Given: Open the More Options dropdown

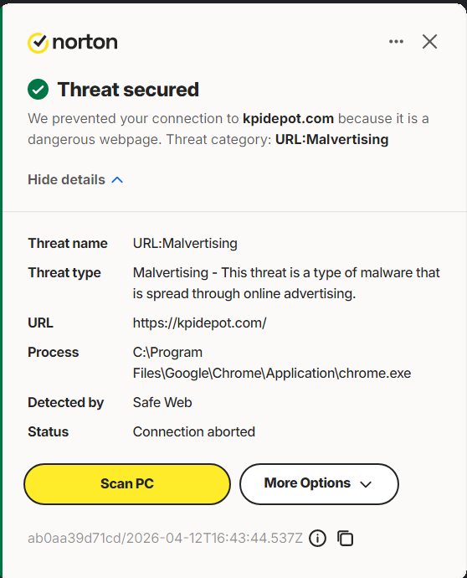Looking at the screenshot, I should [x=319, y=483].
